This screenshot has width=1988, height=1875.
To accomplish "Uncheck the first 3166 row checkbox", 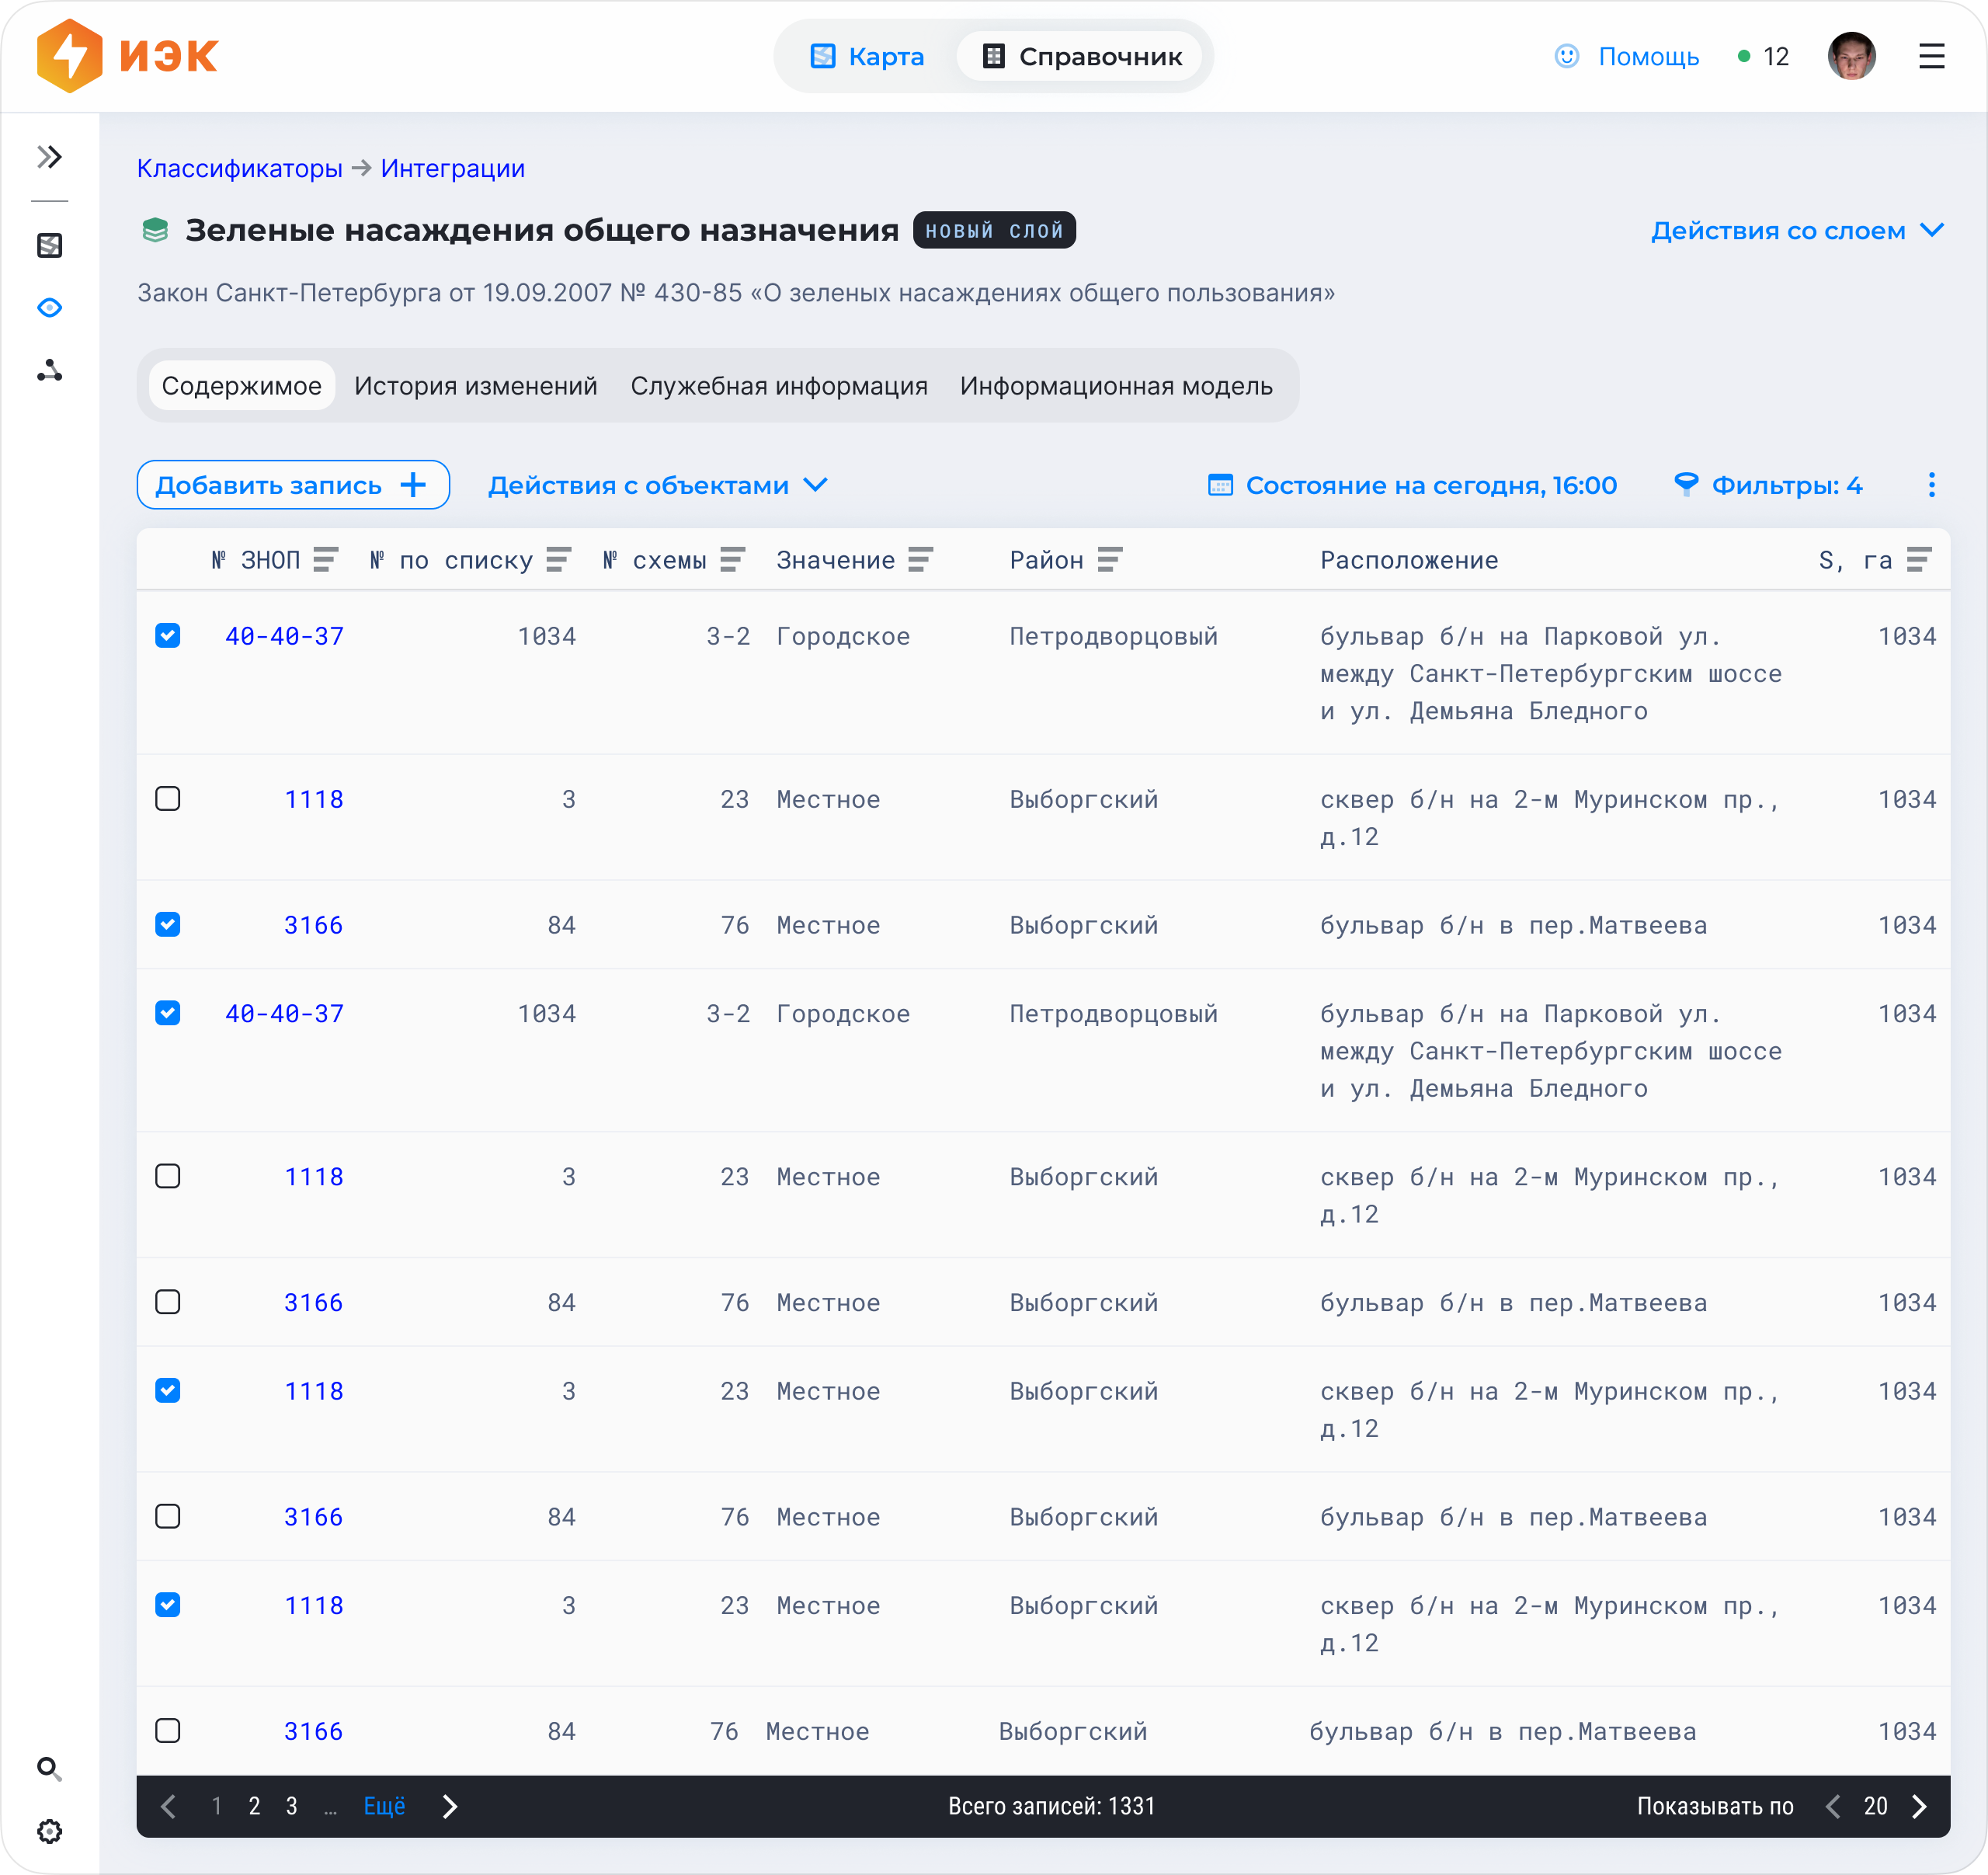I will click(x=168, y=925).
